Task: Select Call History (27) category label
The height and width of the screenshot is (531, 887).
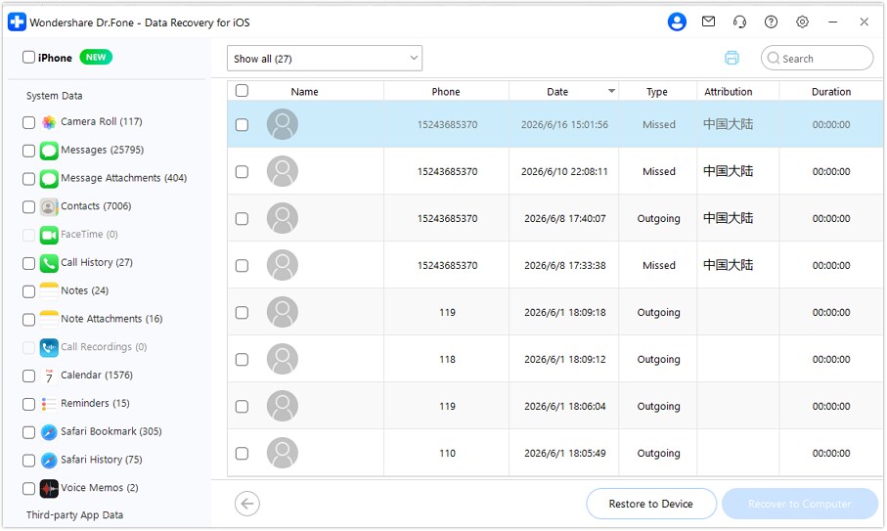Action: click(97, 262)
